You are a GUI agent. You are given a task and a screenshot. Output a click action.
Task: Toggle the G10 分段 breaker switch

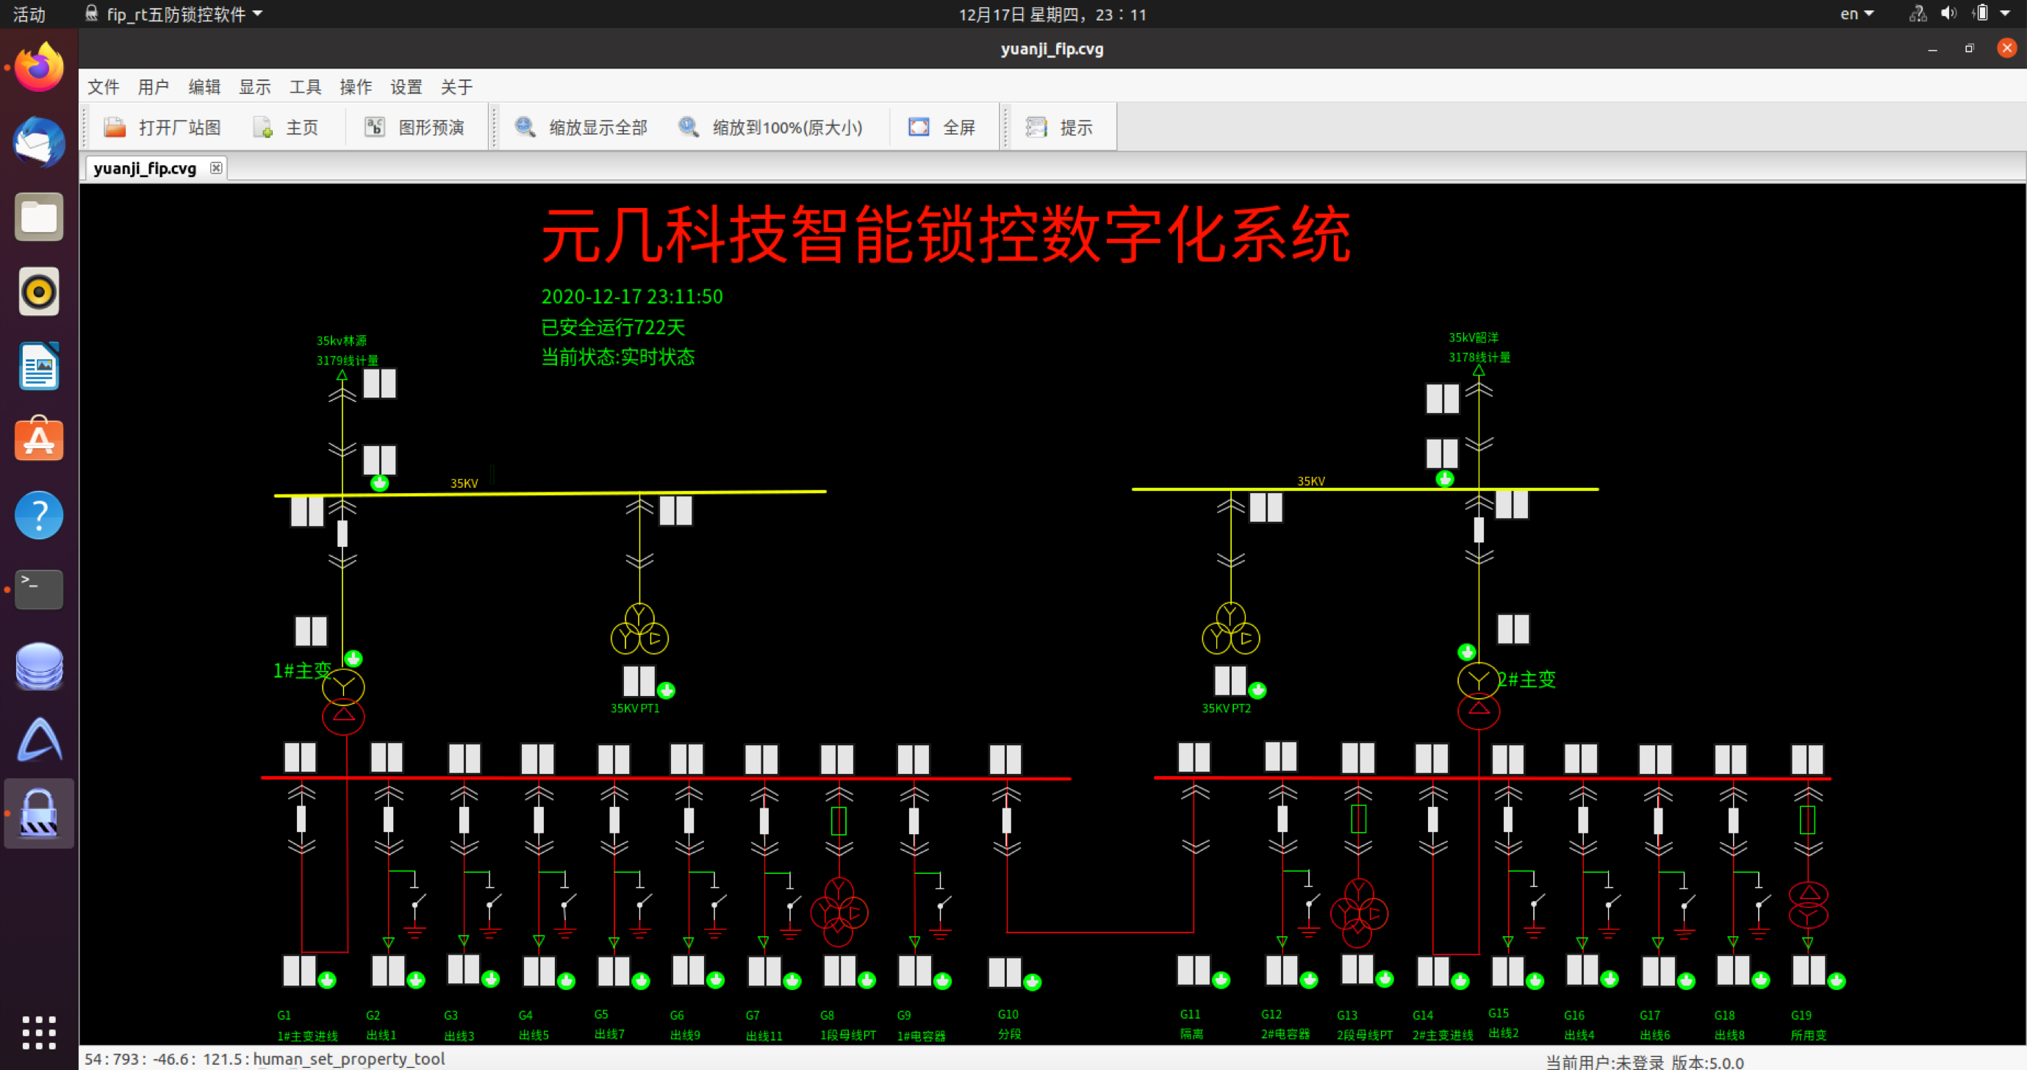[1006, 820]
